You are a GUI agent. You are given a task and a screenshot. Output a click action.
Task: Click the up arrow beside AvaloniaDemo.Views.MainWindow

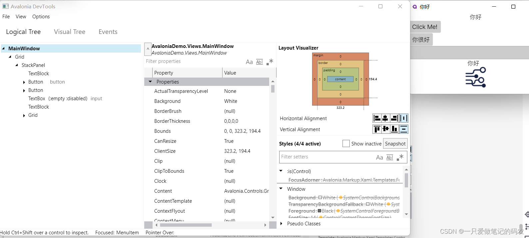148,49
